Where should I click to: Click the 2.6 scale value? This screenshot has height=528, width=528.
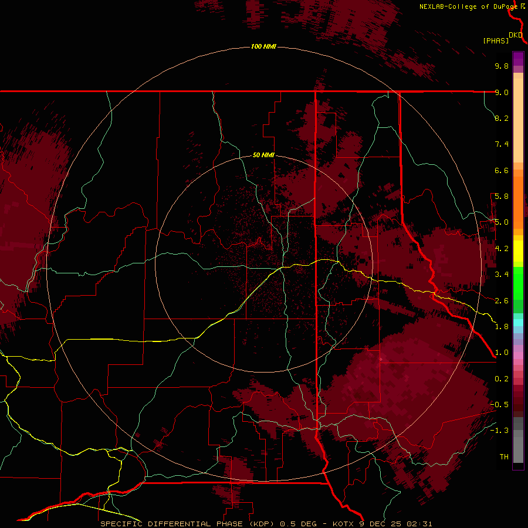(502, 301)
